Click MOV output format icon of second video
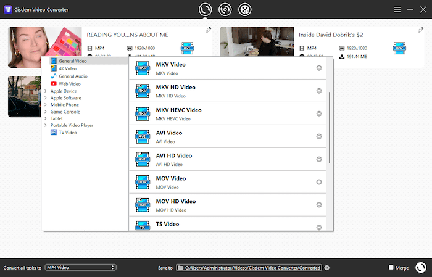Image resolution: width=432 pixels, height=277 pixels. tap(399, 48)
